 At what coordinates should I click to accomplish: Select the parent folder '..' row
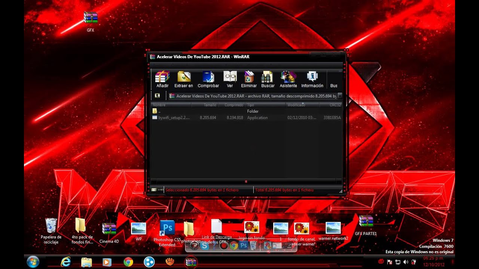[x=247, y=111]
